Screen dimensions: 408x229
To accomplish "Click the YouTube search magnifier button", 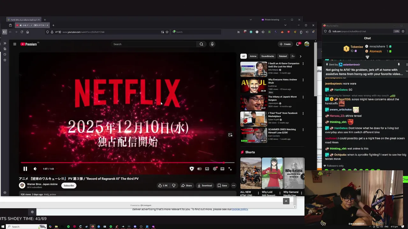I will [201, 44].
